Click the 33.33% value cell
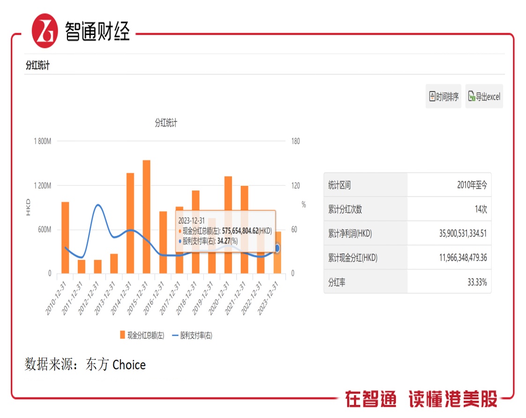This screenshot has height=418, width=526. click(x=477, y=282)
